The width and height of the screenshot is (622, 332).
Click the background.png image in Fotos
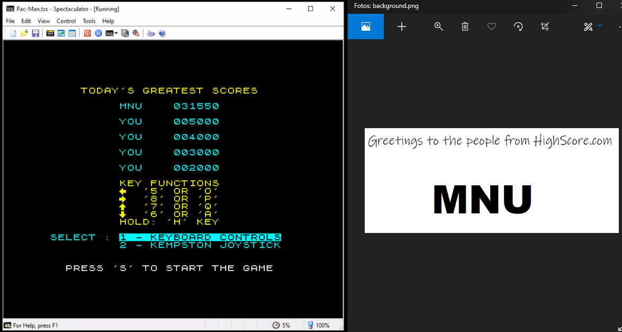491,181
